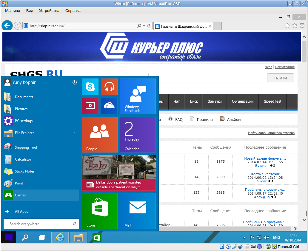Open the Чат navigation tab
The height and width of the screenshot is (251, 308).
tap(176, 101)
